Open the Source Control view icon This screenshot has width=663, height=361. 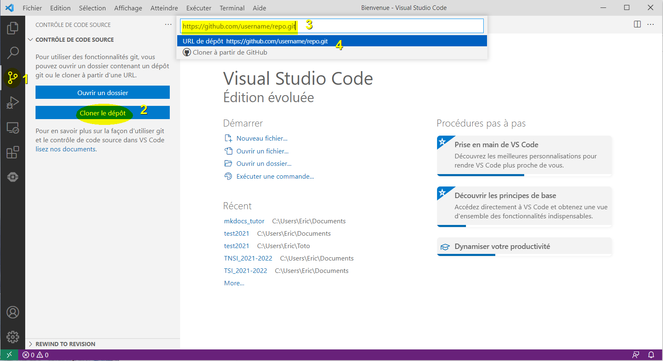(13, 77)
